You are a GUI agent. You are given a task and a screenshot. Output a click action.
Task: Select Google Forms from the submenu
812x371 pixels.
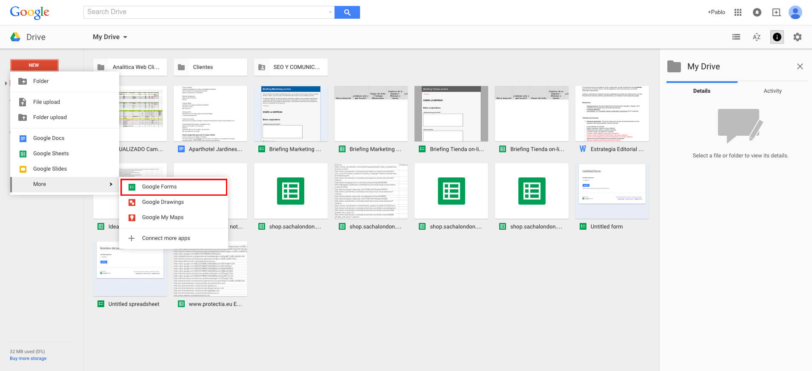[174, 187]
